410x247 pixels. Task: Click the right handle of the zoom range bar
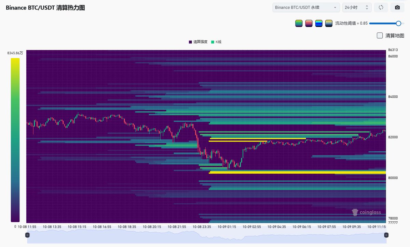(386, 235)
